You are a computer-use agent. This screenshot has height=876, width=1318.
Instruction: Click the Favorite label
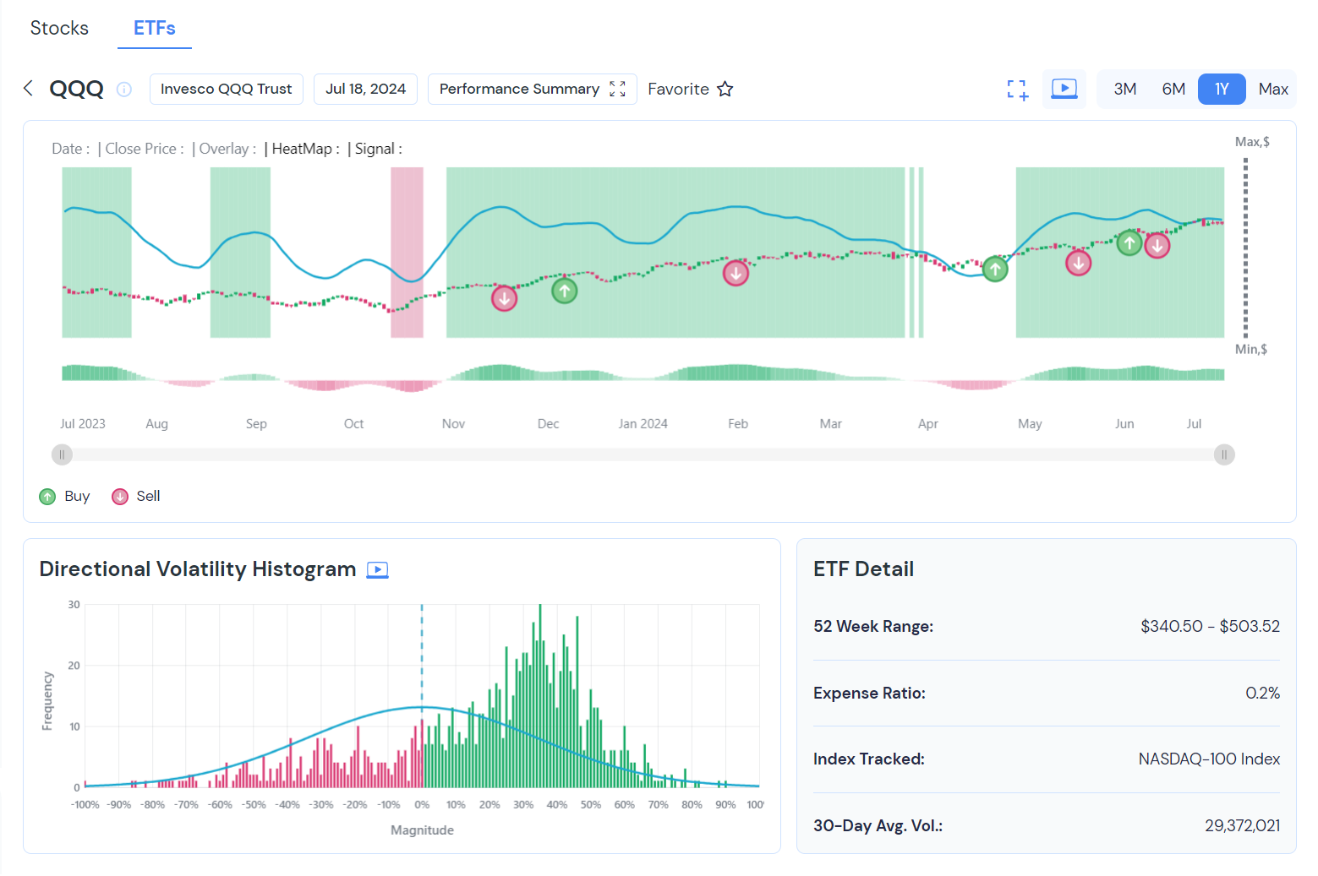click(x=678, y=89)
